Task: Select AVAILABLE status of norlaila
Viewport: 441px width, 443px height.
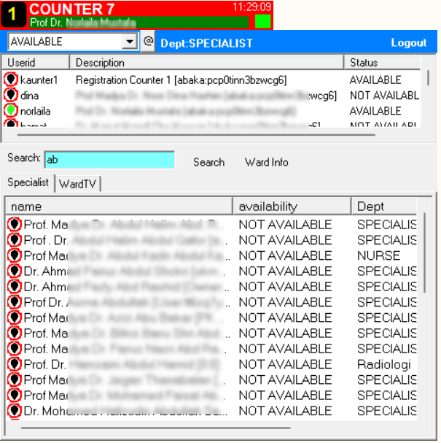Action: [375, 111]
